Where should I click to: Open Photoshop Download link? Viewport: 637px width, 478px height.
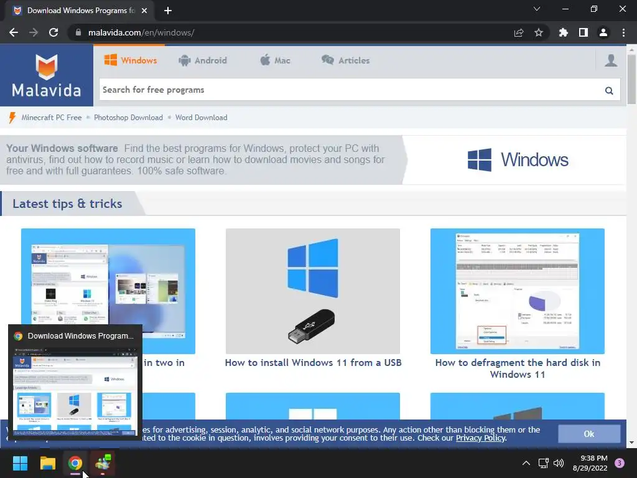(128, 118)
